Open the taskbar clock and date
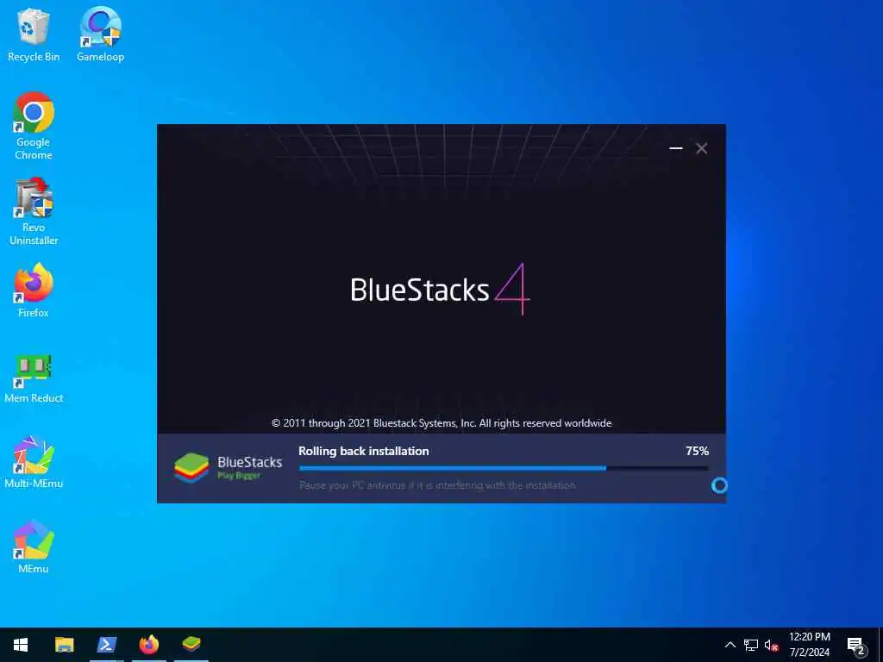 [x=809, y=645]
